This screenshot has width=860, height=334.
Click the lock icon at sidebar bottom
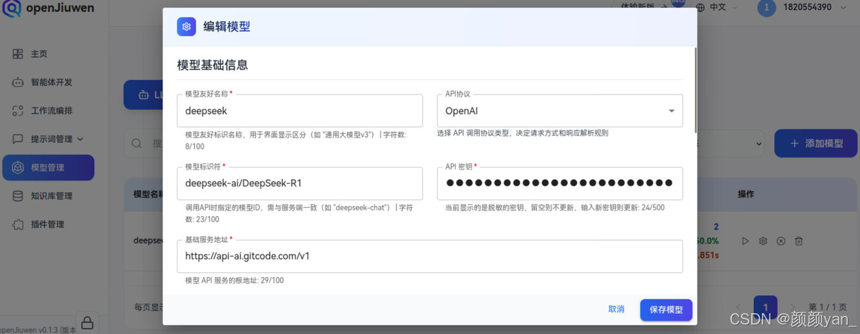tap(86, 322)
